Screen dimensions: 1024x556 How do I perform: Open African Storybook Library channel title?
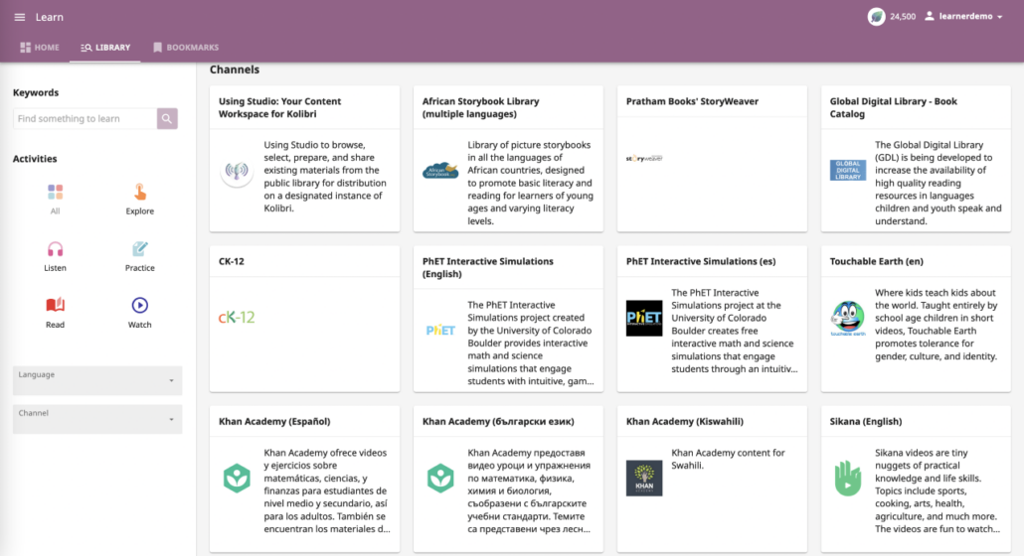coord(480,107)
